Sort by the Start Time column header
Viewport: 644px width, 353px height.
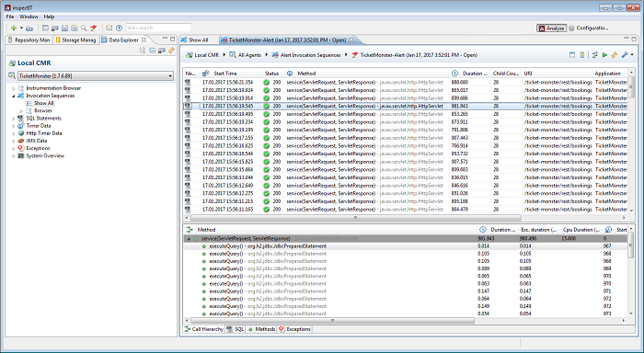click(x=231, y=74)
